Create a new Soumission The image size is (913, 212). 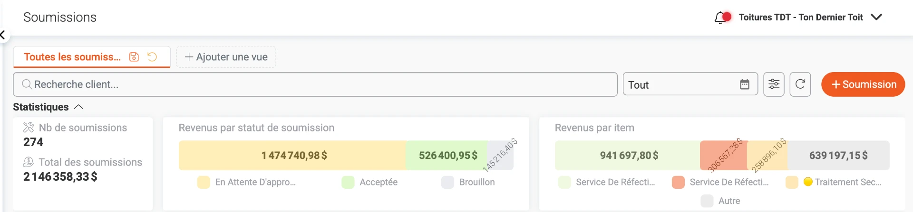863,84
